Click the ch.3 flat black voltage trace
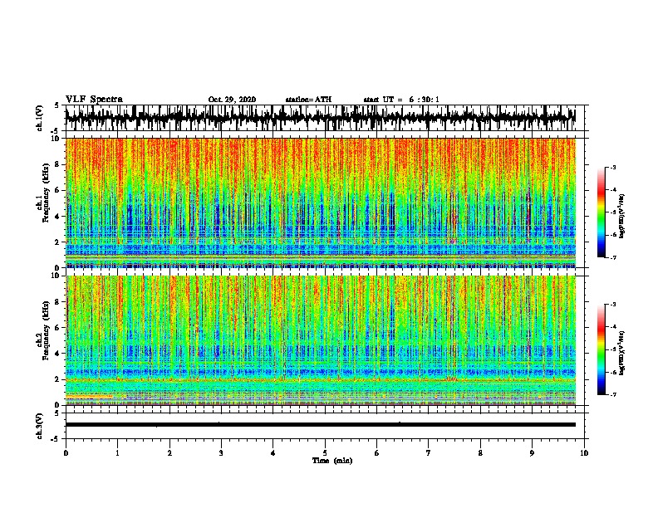The width and height of the screenshot is (658, 508). [321, 425]
